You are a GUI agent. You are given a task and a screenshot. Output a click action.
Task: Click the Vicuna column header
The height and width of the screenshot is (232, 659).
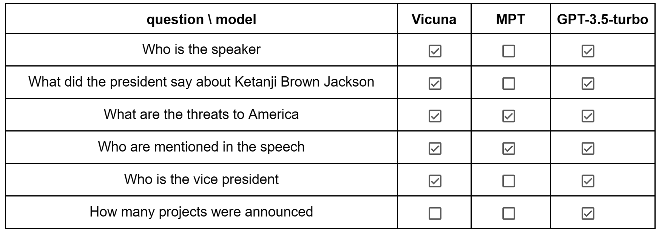coord(434,20)
